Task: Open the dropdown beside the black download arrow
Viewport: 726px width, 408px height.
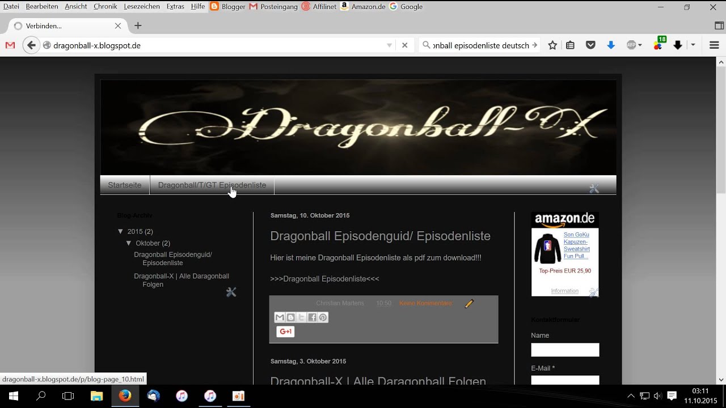Action: [x=693, y=45]
